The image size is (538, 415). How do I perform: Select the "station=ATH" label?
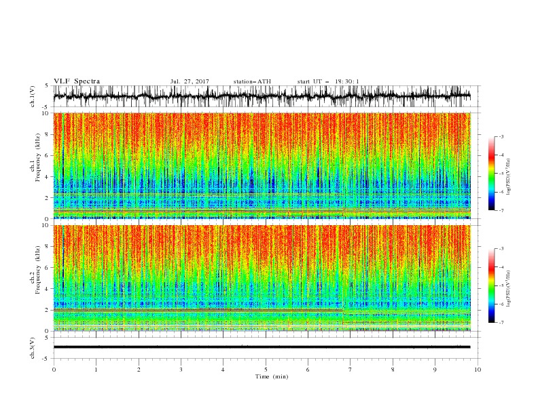click(252, 81)
